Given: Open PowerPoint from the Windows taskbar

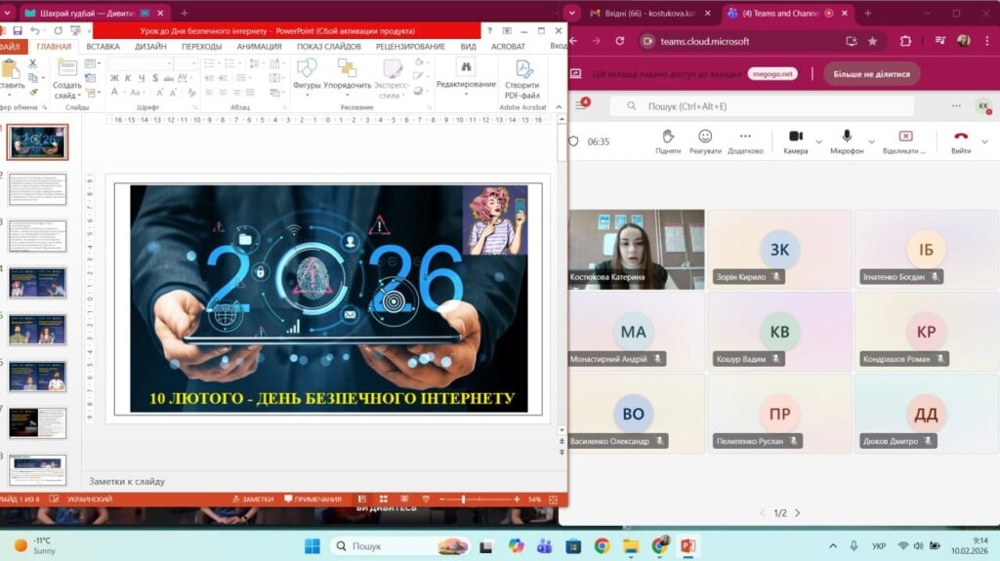Looking at the screenshot, I should (x=687, y=545).
